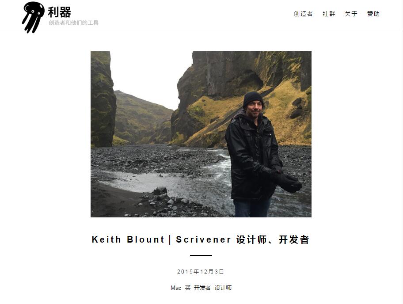Open the 创造者 navigation menu item
The height and width of the screenshot is (304, 403).
(x=303, y=14)
